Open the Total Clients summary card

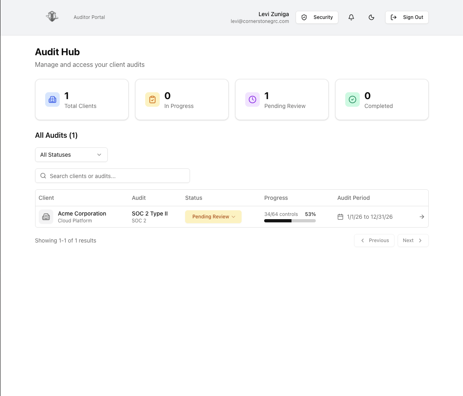pyautogui.click(x=82, y=100)
